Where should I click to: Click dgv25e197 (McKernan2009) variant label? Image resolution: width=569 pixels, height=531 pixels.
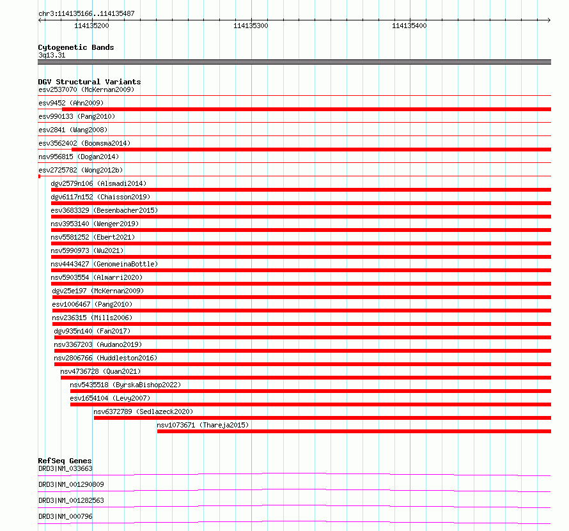[98, 291]
